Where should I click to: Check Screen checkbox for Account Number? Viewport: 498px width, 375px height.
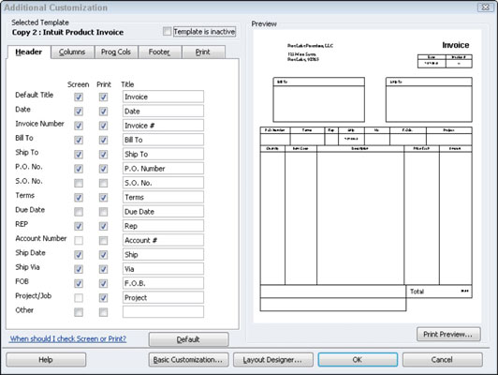click(79, 240)
